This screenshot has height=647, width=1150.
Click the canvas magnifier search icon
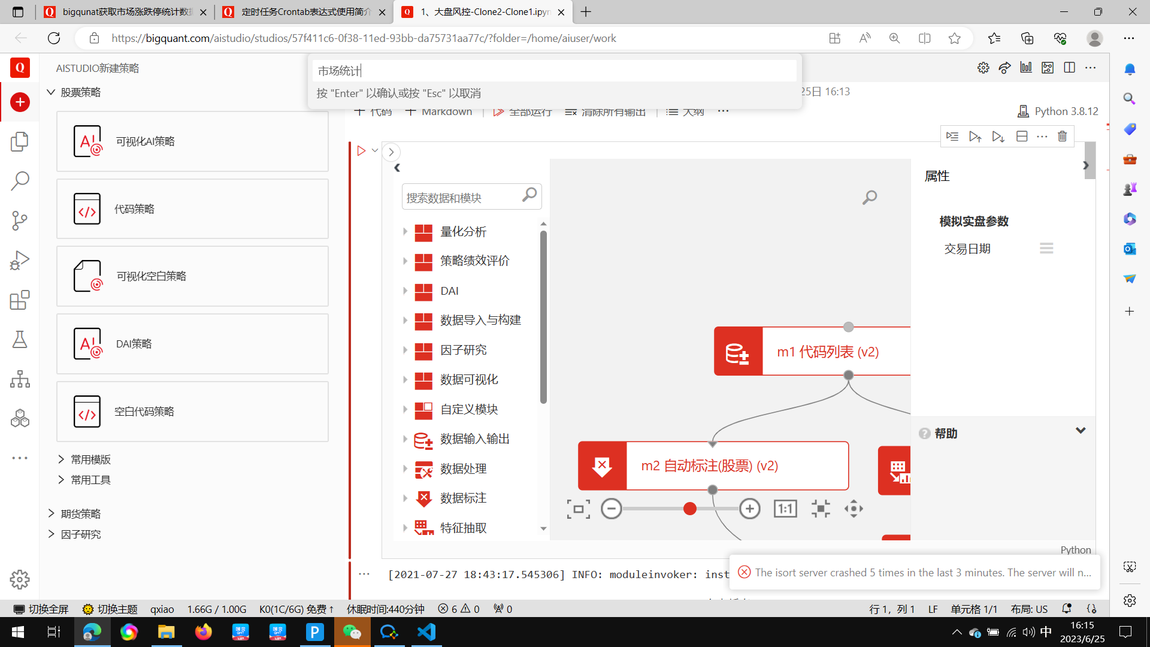pos(870,197)
